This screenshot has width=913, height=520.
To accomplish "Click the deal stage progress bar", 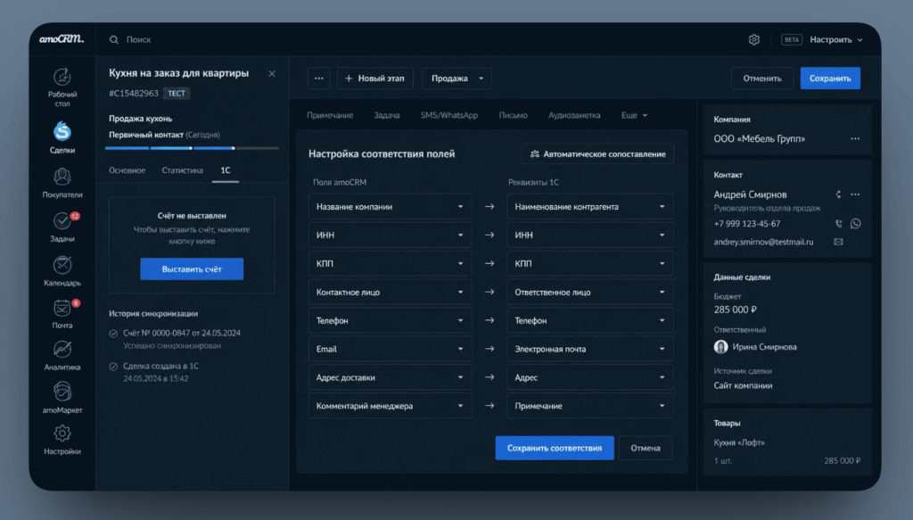I will pyautogui.click(x=192, y=148).
